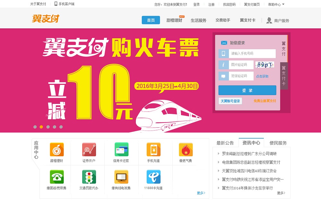Image resolution: width=321 pixels, height=200 pixels.
Task: Expand news item 翼支付鸣锣庆祝江苏省添益宝
Action: (x=253, y=179)
